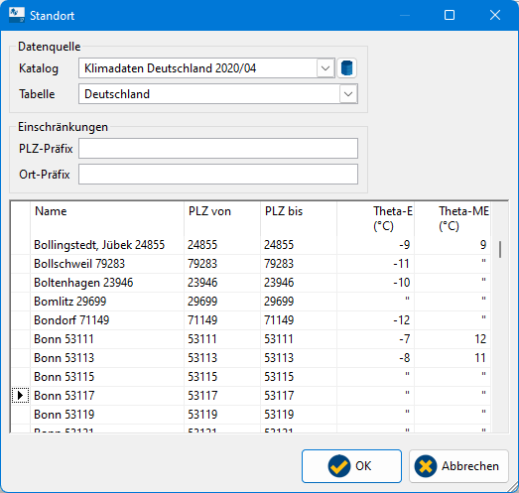
Task: Click the row pointer arrow beside Bonn 53117
Action: pyautogui.click(x=20, y=395)
